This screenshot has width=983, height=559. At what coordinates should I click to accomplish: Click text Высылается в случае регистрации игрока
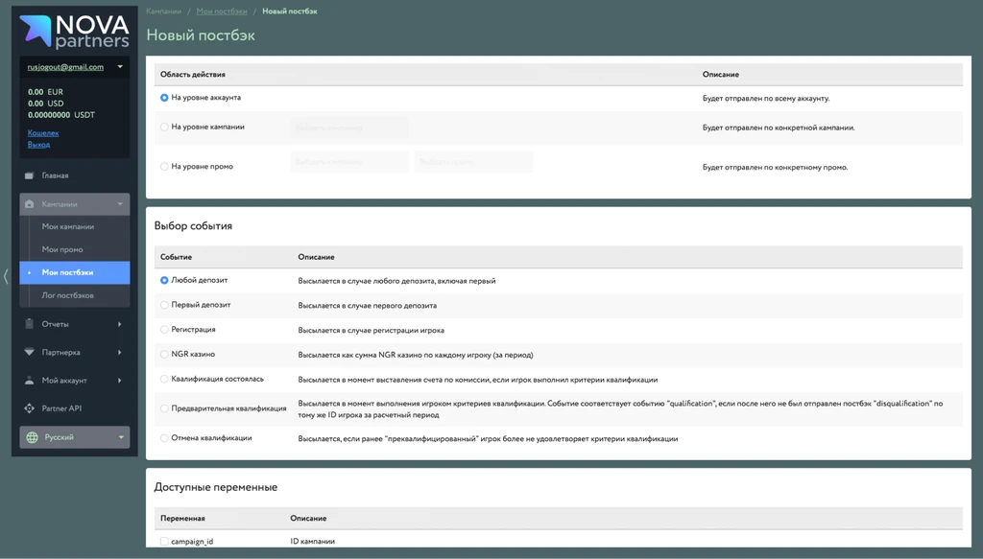click(x=372, y=330)
